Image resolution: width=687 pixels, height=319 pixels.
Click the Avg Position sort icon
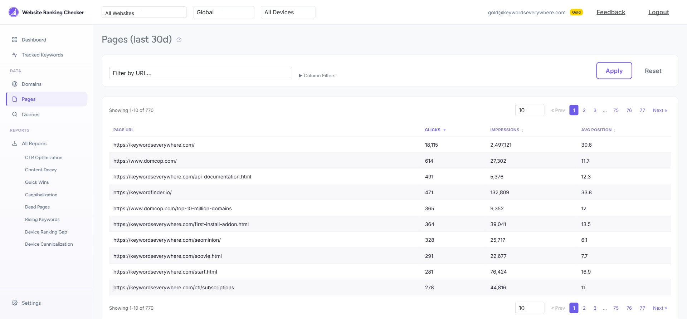pos(615,130)
